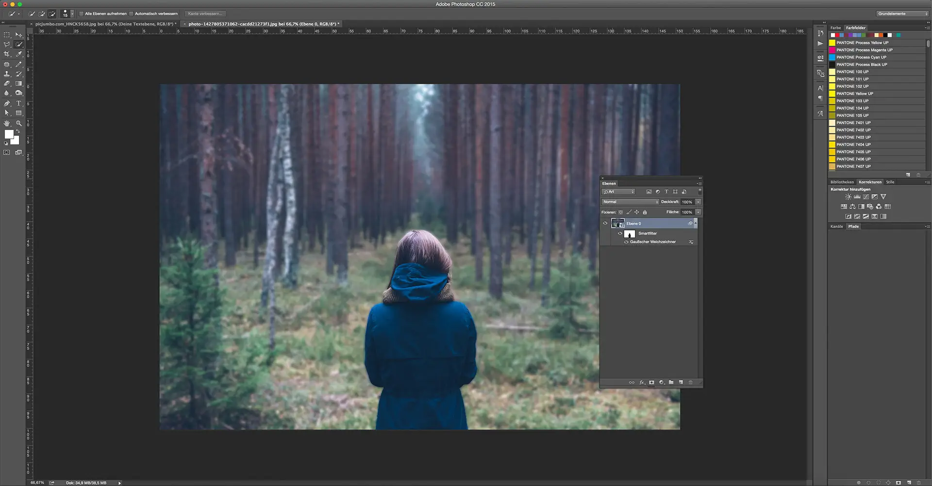Open the Grundelemente workspace selector

pos(901,14)
